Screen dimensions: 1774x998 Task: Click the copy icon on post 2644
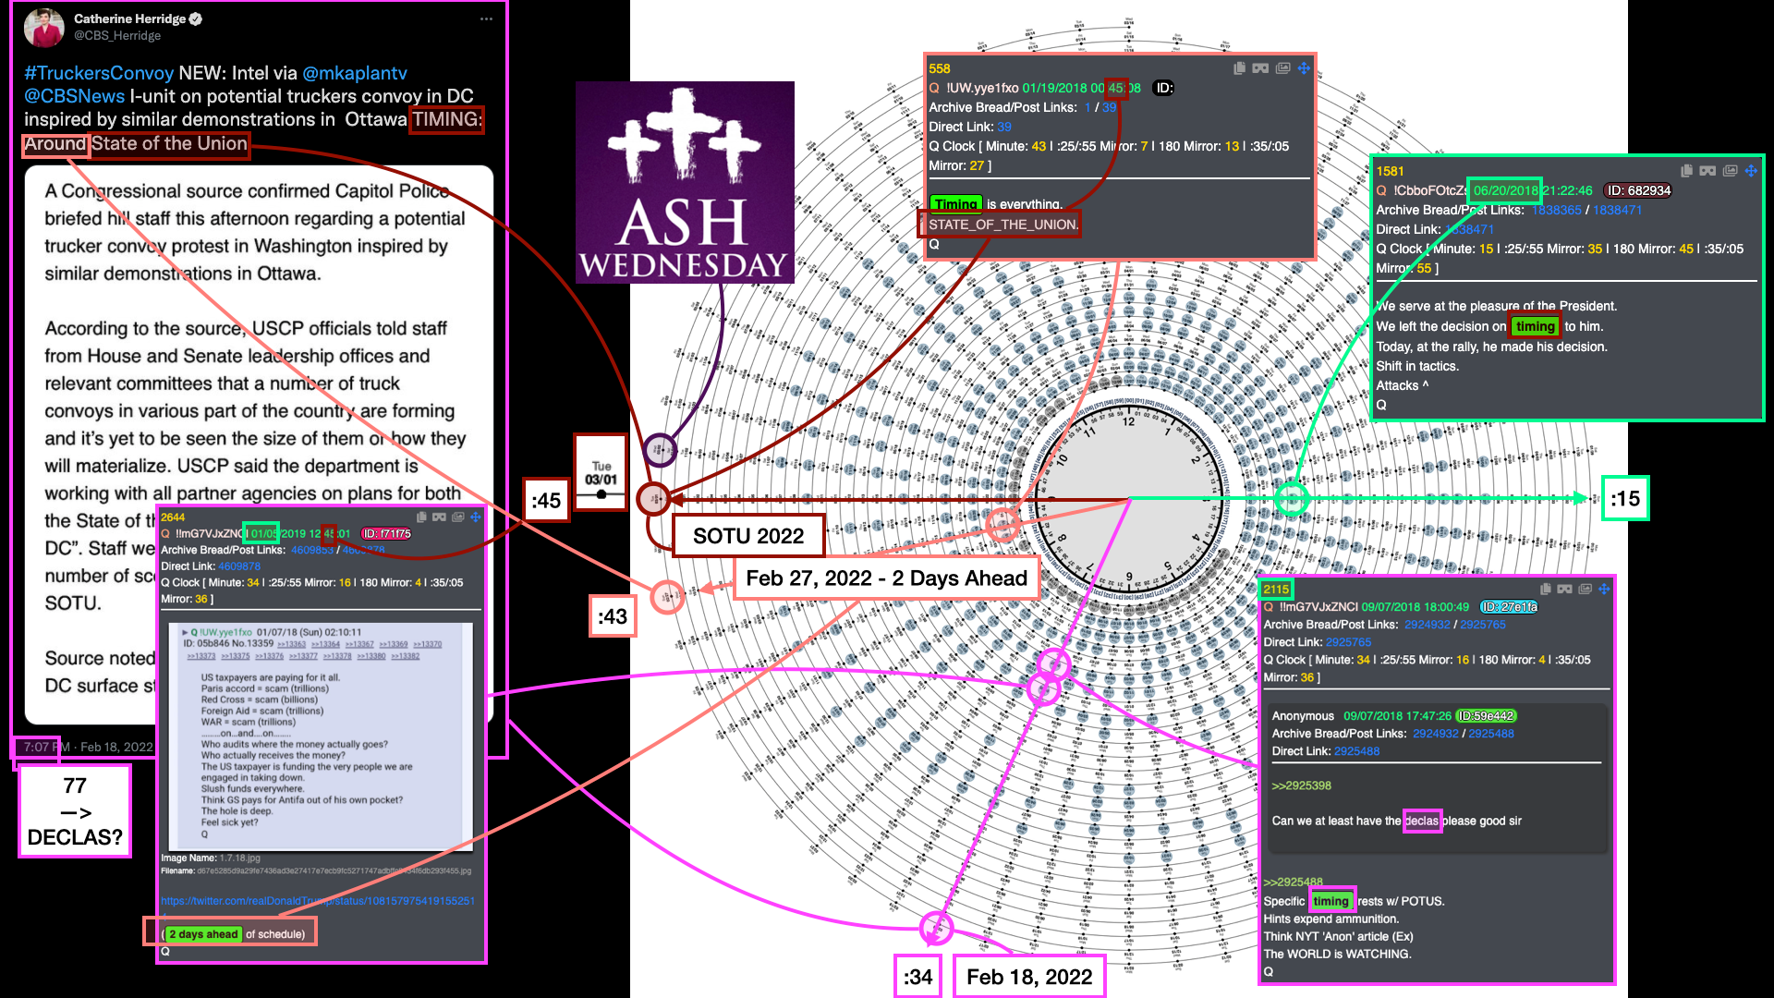[421, 517]
